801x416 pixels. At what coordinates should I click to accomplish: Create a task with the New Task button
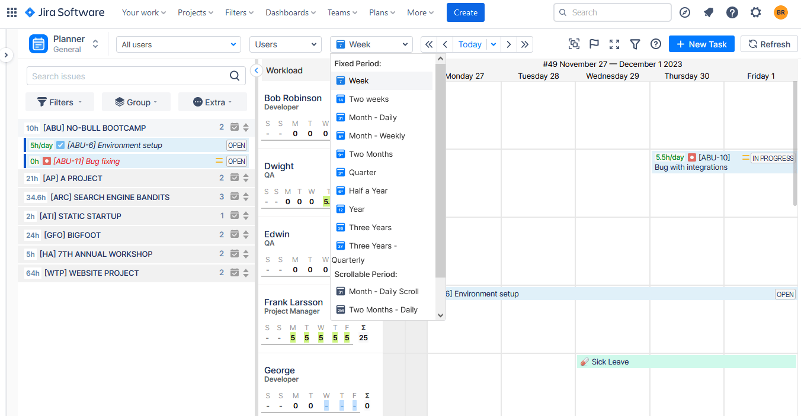click(701, 44)
